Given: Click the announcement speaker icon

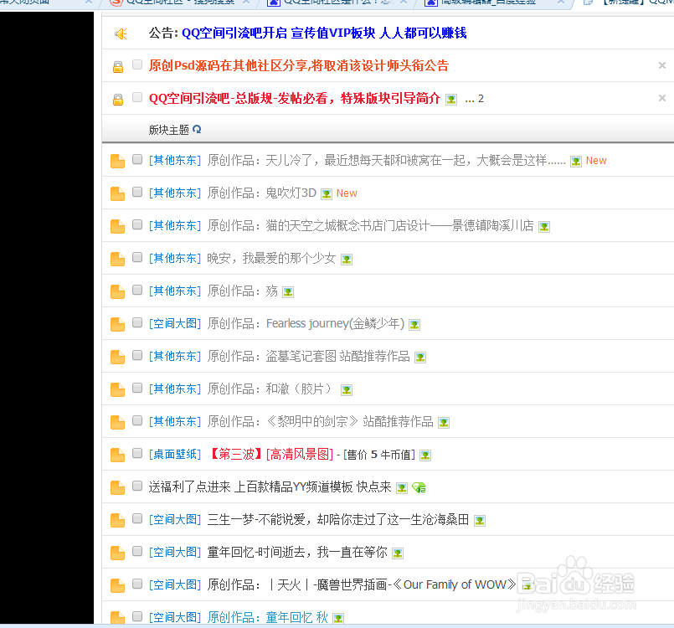Looking at the screenshot, I should tap(121, 33).
